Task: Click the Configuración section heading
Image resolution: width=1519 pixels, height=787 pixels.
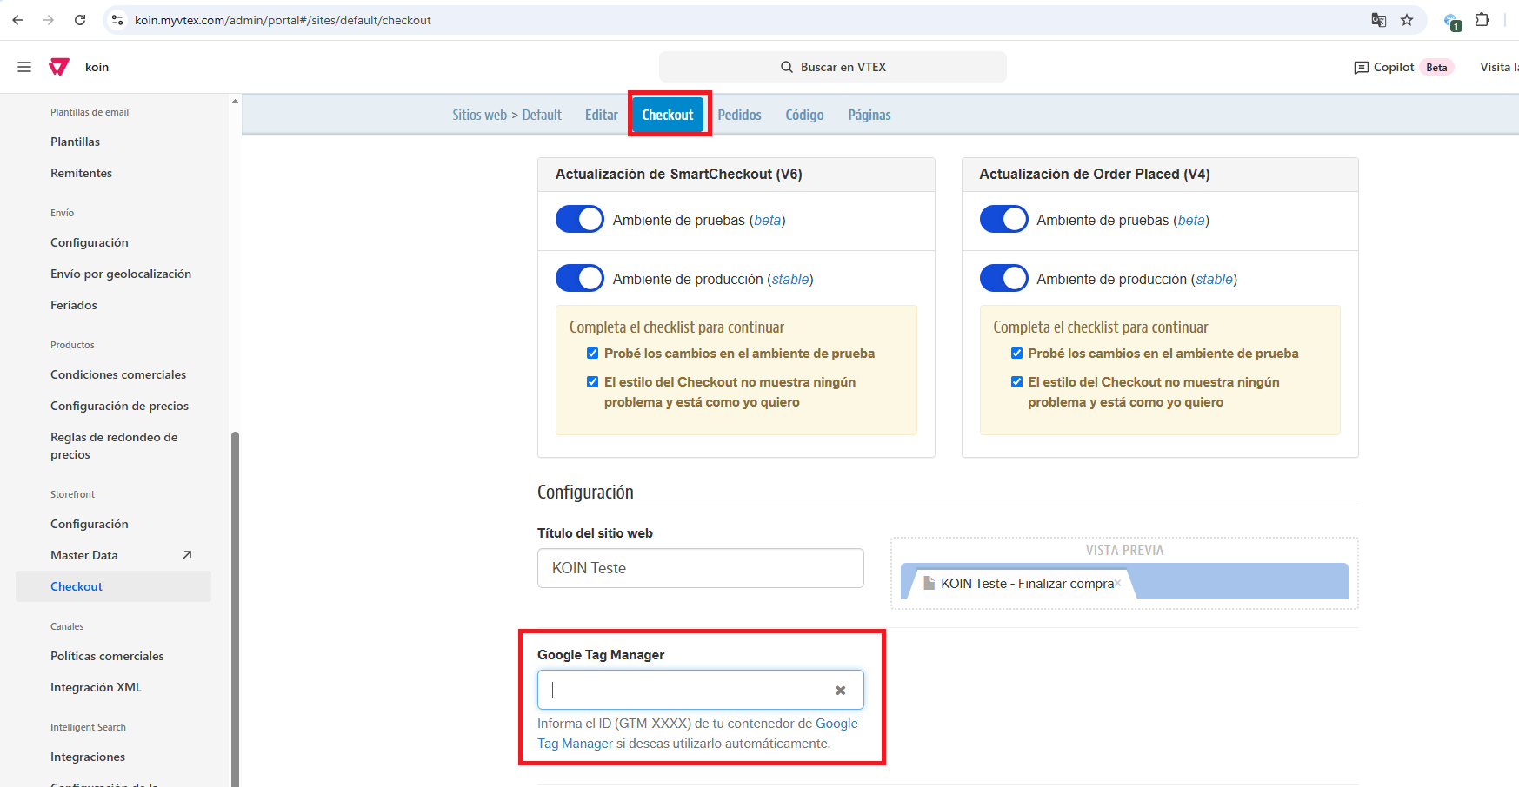Action: pyautogui.click(x=585, y=492)
